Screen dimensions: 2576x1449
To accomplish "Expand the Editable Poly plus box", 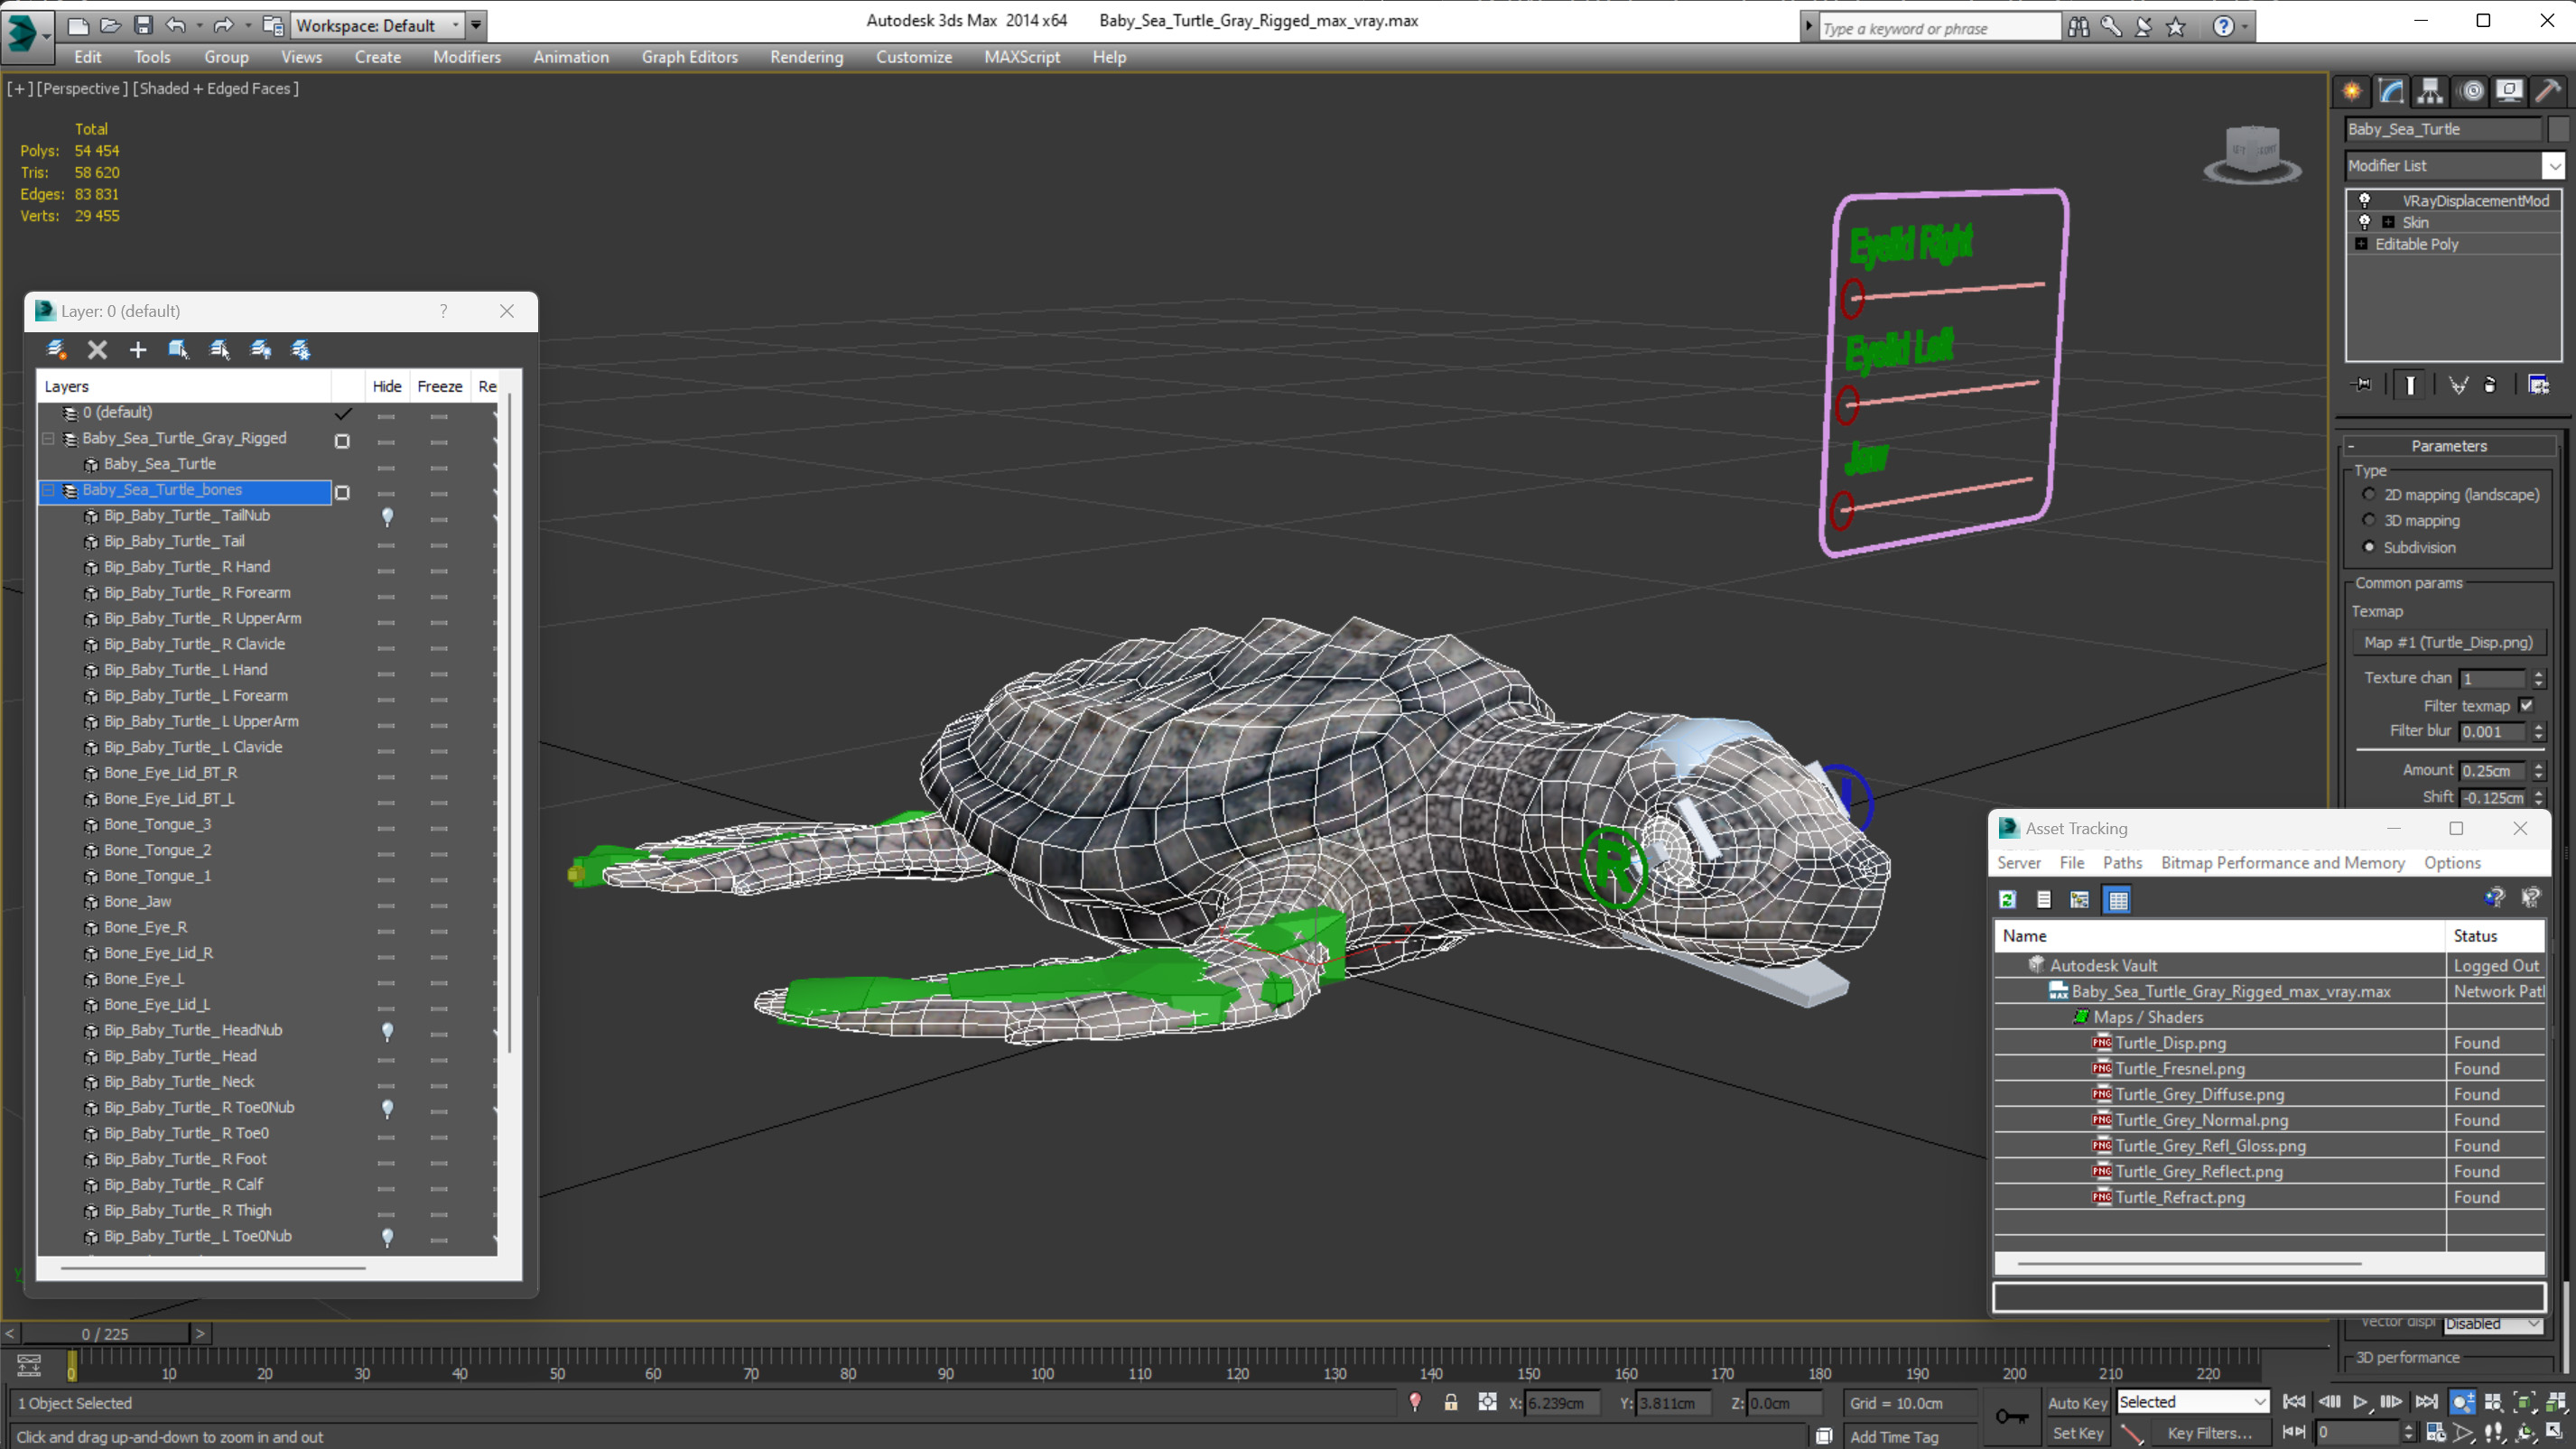I will click(x=2361, y=244).
